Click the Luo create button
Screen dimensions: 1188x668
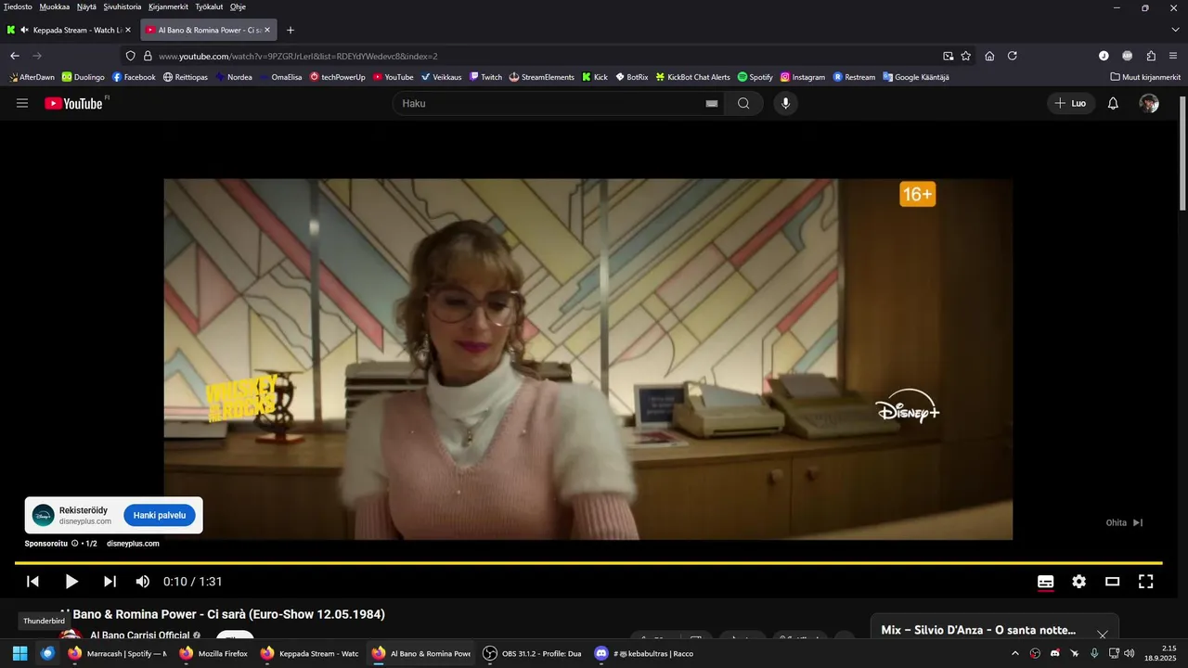pyautogui.click(x=1070, y=103)
